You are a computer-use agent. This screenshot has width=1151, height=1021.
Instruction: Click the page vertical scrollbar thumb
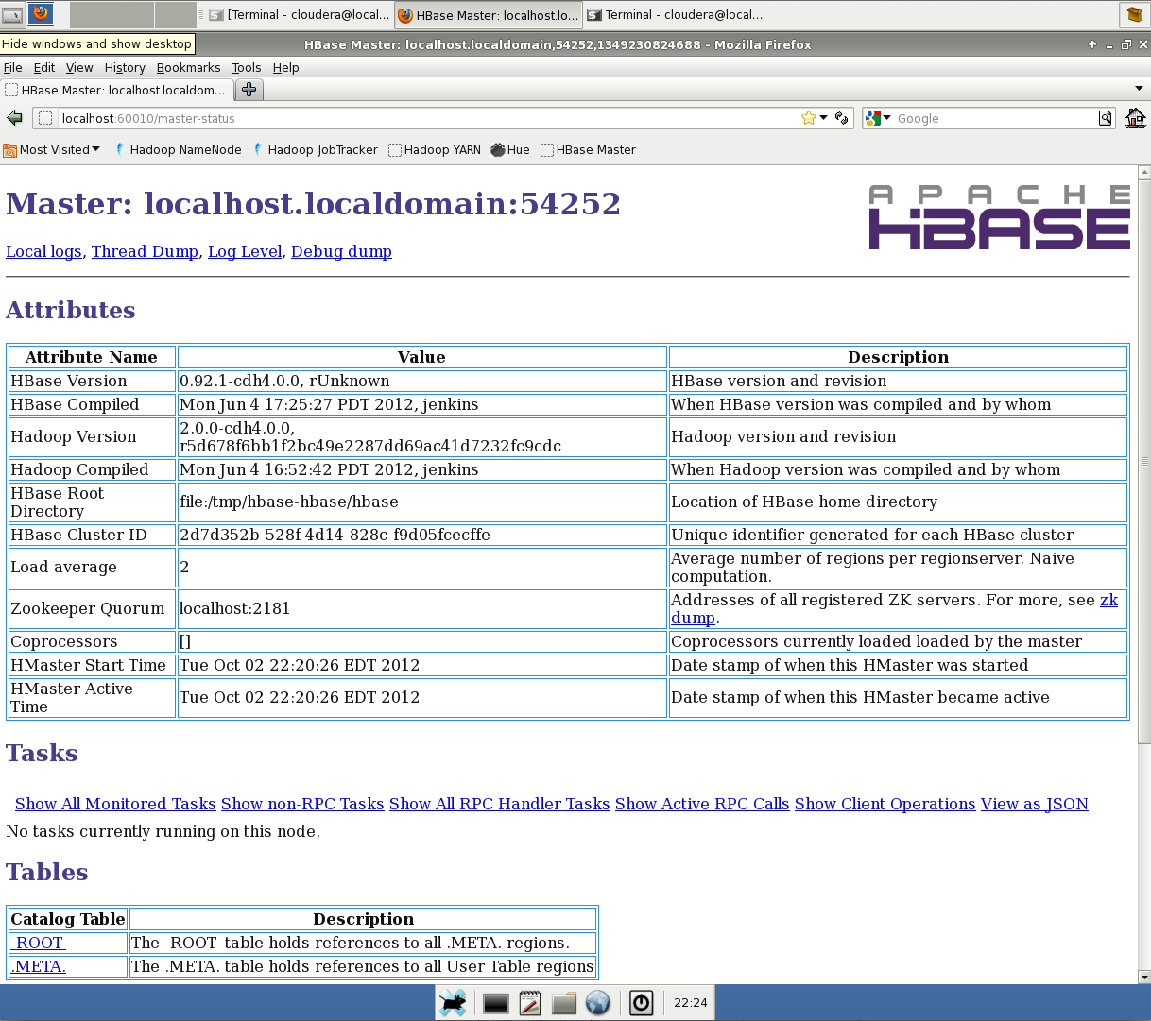[1144, 461]
